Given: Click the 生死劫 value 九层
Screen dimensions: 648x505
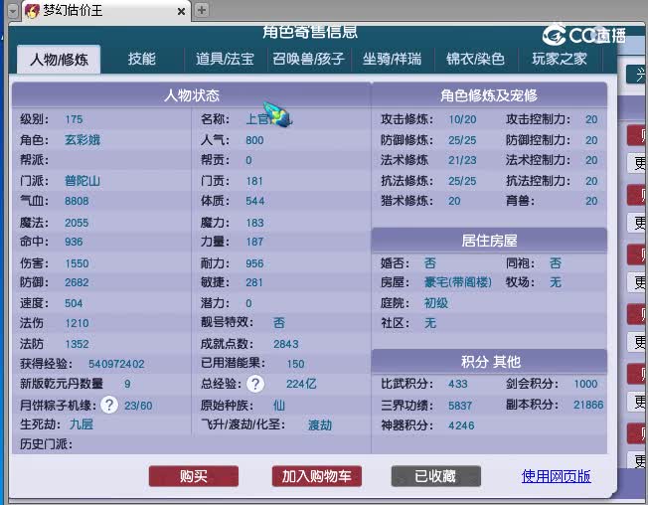Looking at the screenshot, I should click(81, 424).
